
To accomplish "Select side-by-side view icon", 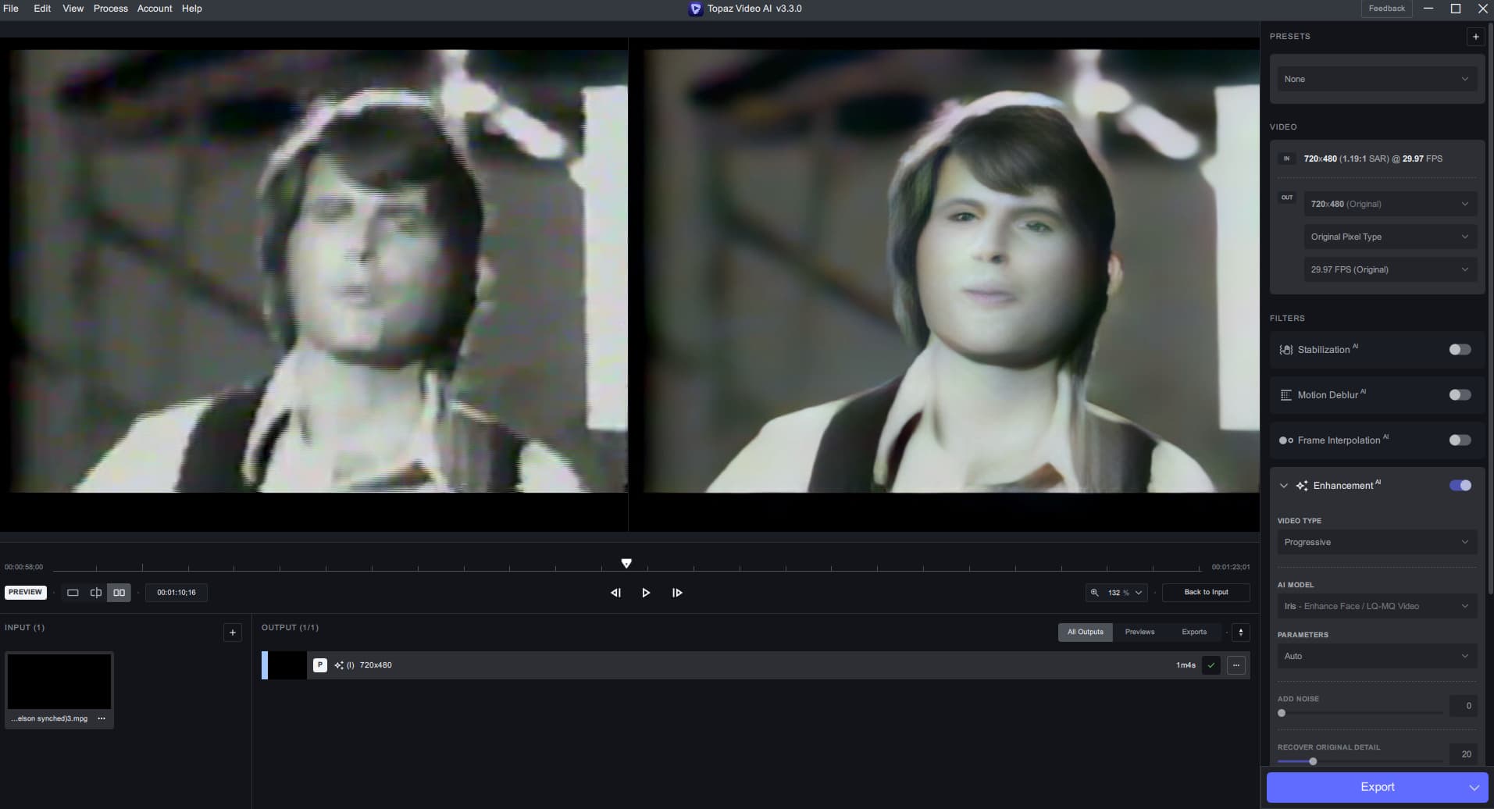I will pyautogui.click(x=119, y=593).
